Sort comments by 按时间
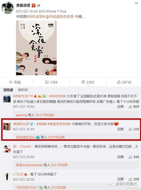Image resolution: width=141 pixels, height=190 pixels. point(23,90)
